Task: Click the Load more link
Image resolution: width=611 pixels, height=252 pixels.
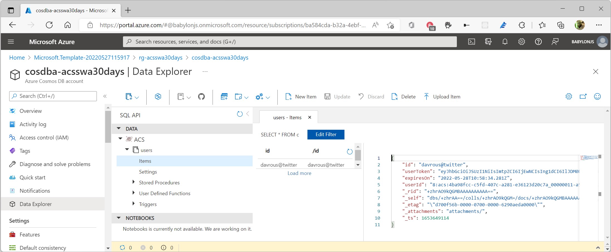Action: 299,173
